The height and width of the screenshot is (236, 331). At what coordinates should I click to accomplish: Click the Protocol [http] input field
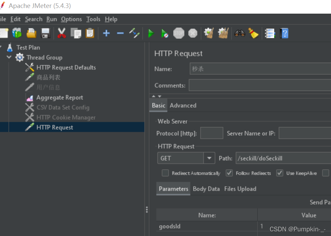pyautogui.click(x=211, y=133)
